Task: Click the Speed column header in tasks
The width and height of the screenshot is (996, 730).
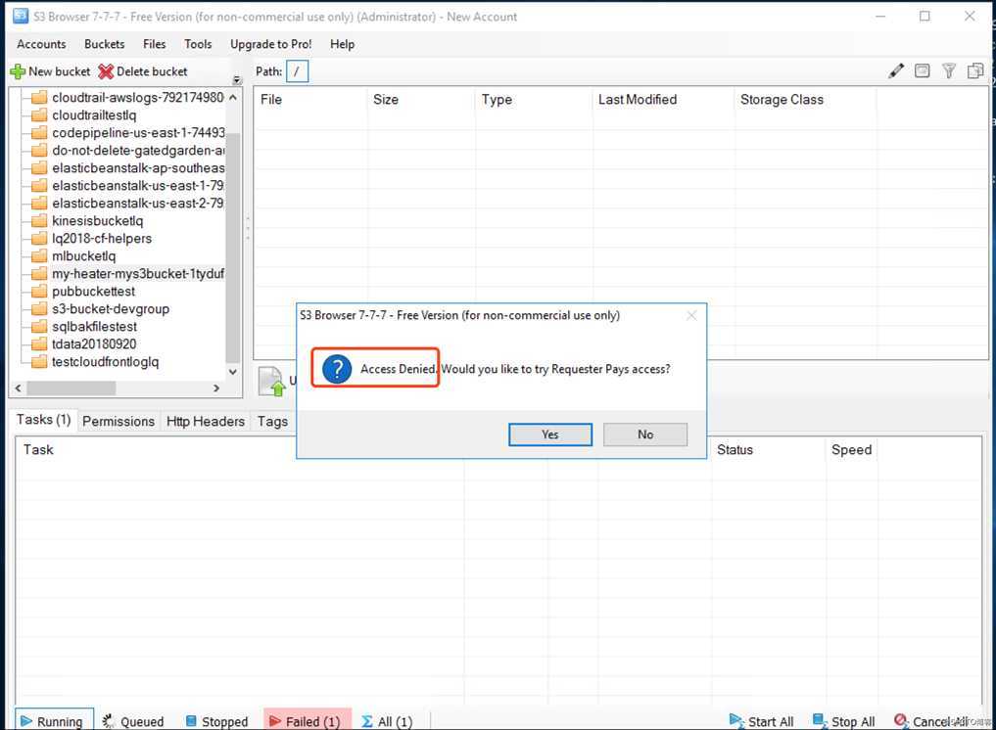Action: coord(852,450)
